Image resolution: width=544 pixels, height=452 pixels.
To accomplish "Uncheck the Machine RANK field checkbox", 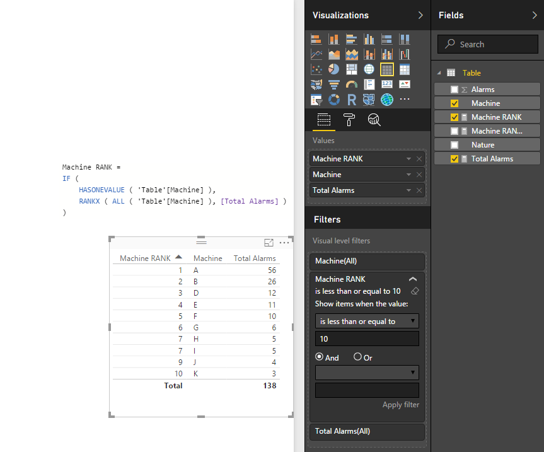I will [x=454, y=117].
